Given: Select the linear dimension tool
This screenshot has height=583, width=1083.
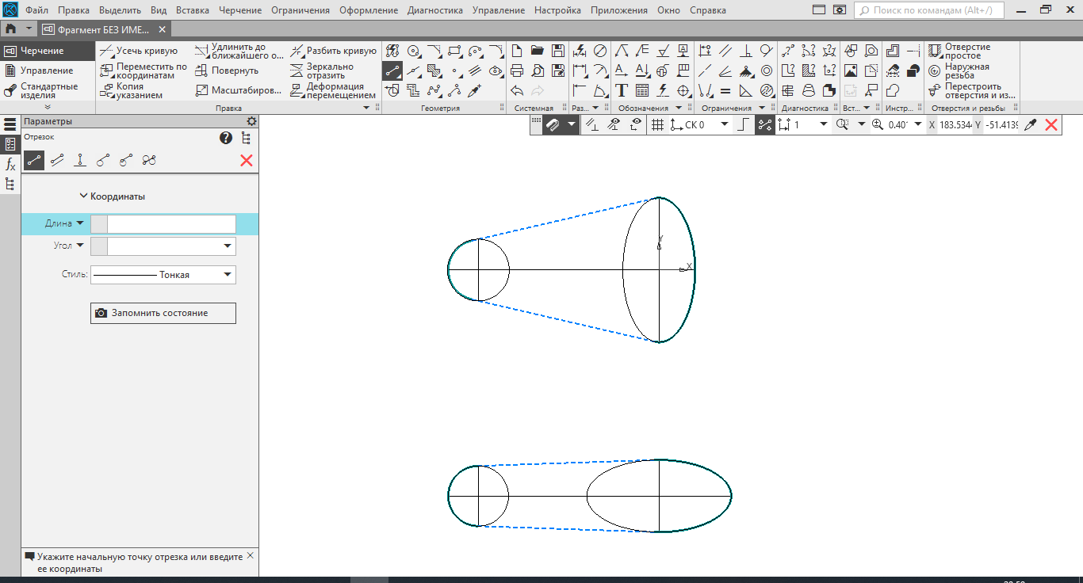Looking at the screenshot, I should click(x=580, y=70).
